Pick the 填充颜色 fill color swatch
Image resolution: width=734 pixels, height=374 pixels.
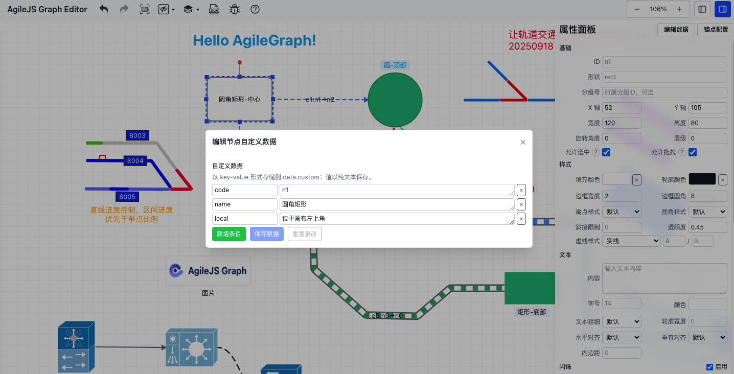(616, 179)
